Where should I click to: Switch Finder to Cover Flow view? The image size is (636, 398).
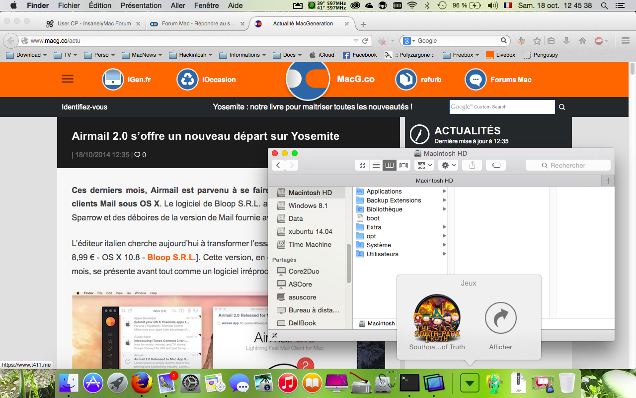[x=404, y=165]
